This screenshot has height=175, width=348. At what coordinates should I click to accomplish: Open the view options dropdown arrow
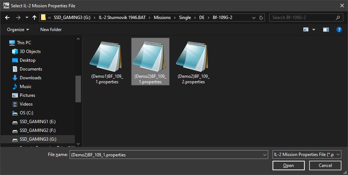tap(314, 30)
